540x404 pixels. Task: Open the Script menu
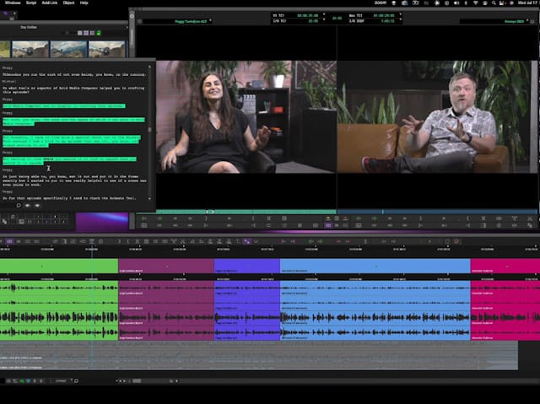coord(31,3)
